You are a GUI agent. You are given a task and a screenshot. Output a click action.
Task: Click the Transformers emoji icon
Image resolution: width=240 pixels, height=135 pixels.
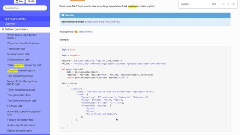click(x=76, y=31)
